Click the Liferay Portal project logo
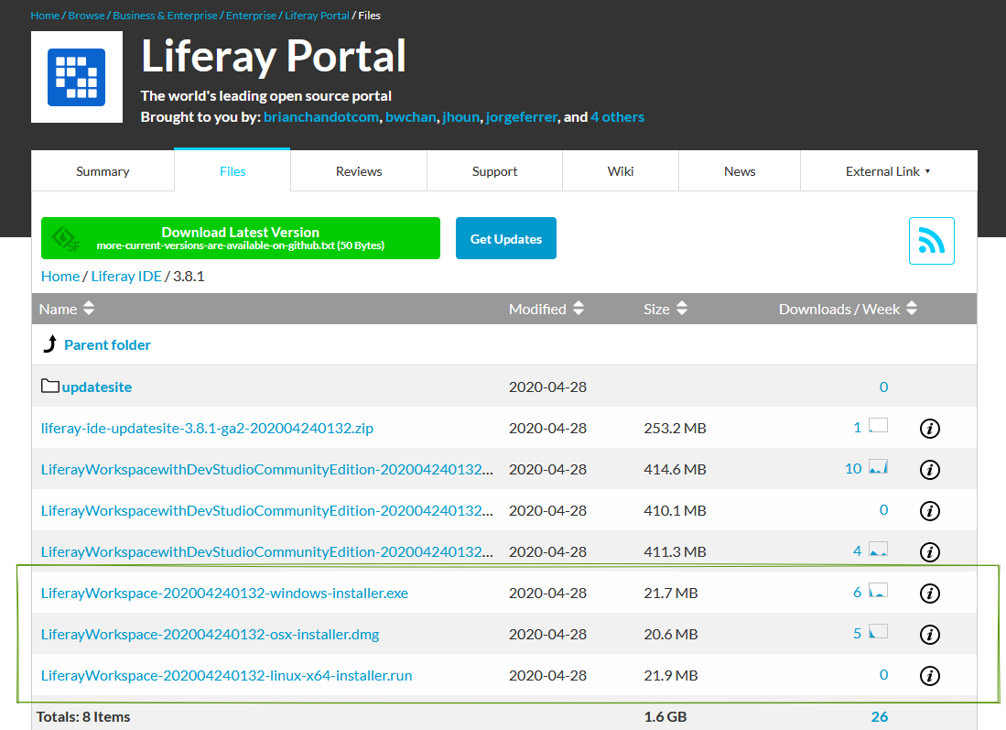The image size is (1006, 730). pos(76,77)
